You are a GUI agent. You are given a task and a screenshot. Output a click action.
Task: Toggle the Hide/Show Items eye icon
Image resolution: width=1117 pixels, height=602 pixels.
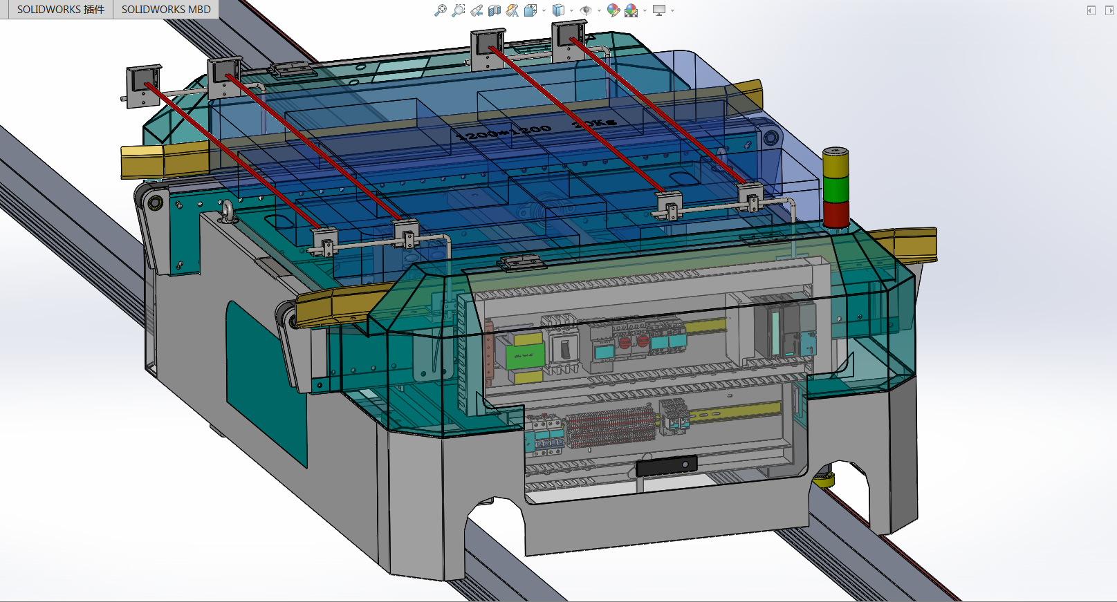pyautogui.click(x=586, y=10)
